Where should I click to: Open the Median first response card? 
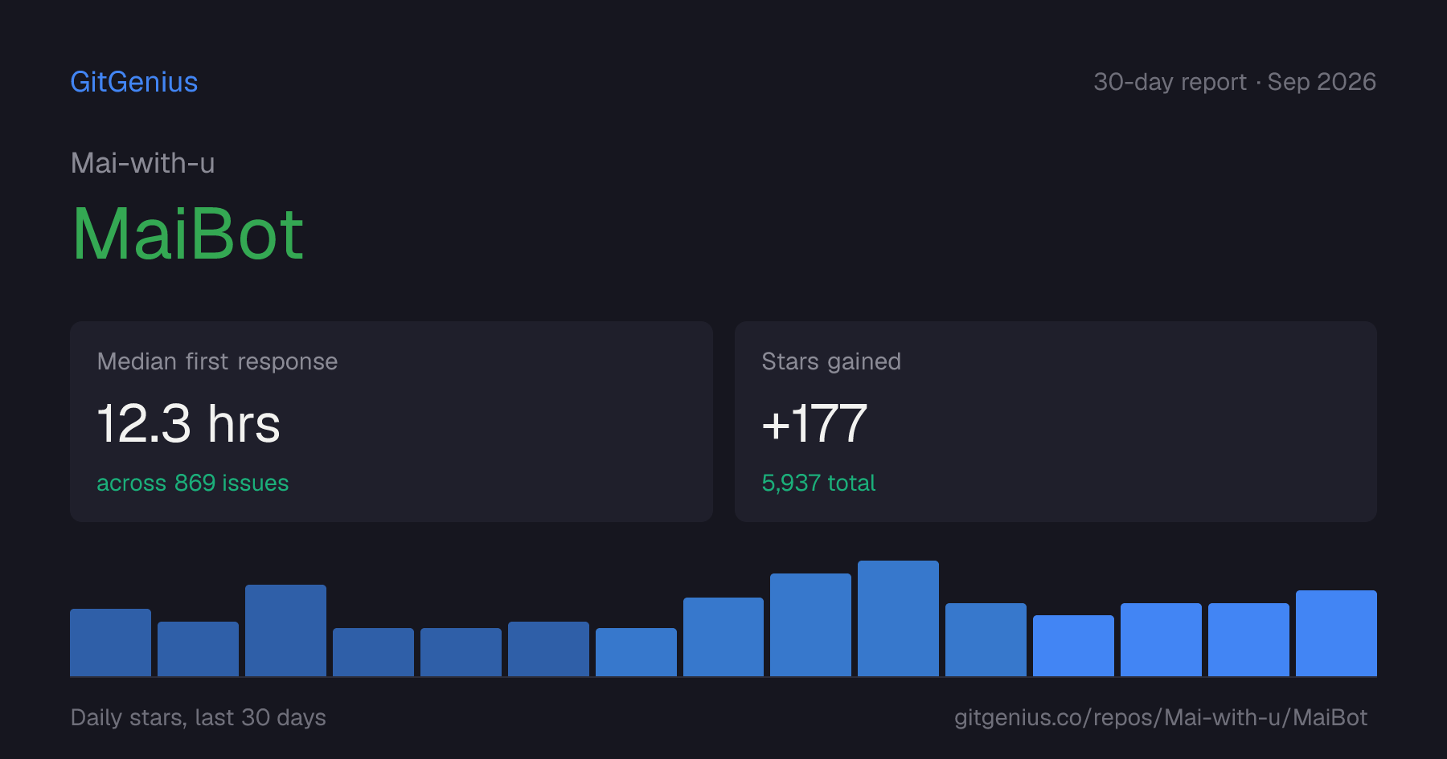pos(391,422)
